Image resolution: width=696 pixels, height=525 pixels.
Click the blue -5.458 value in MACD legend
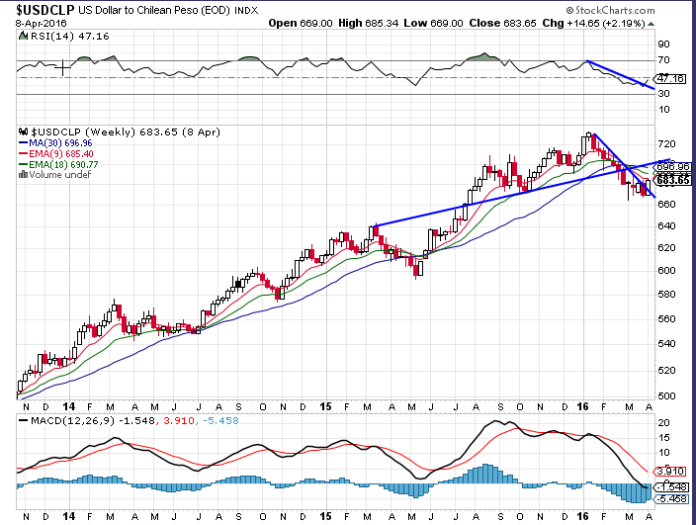click(x=220, y=420)
